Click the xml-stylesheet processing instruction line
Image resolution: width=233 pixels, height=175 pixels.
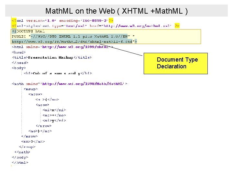[95, 26]
